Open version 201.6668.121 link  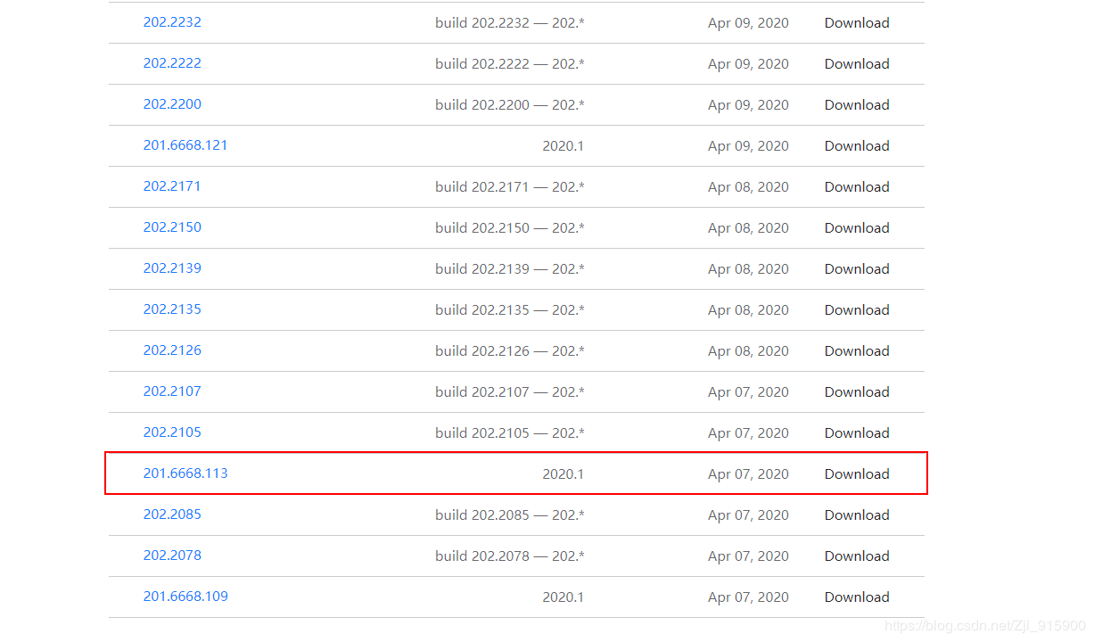coord(185,145)
